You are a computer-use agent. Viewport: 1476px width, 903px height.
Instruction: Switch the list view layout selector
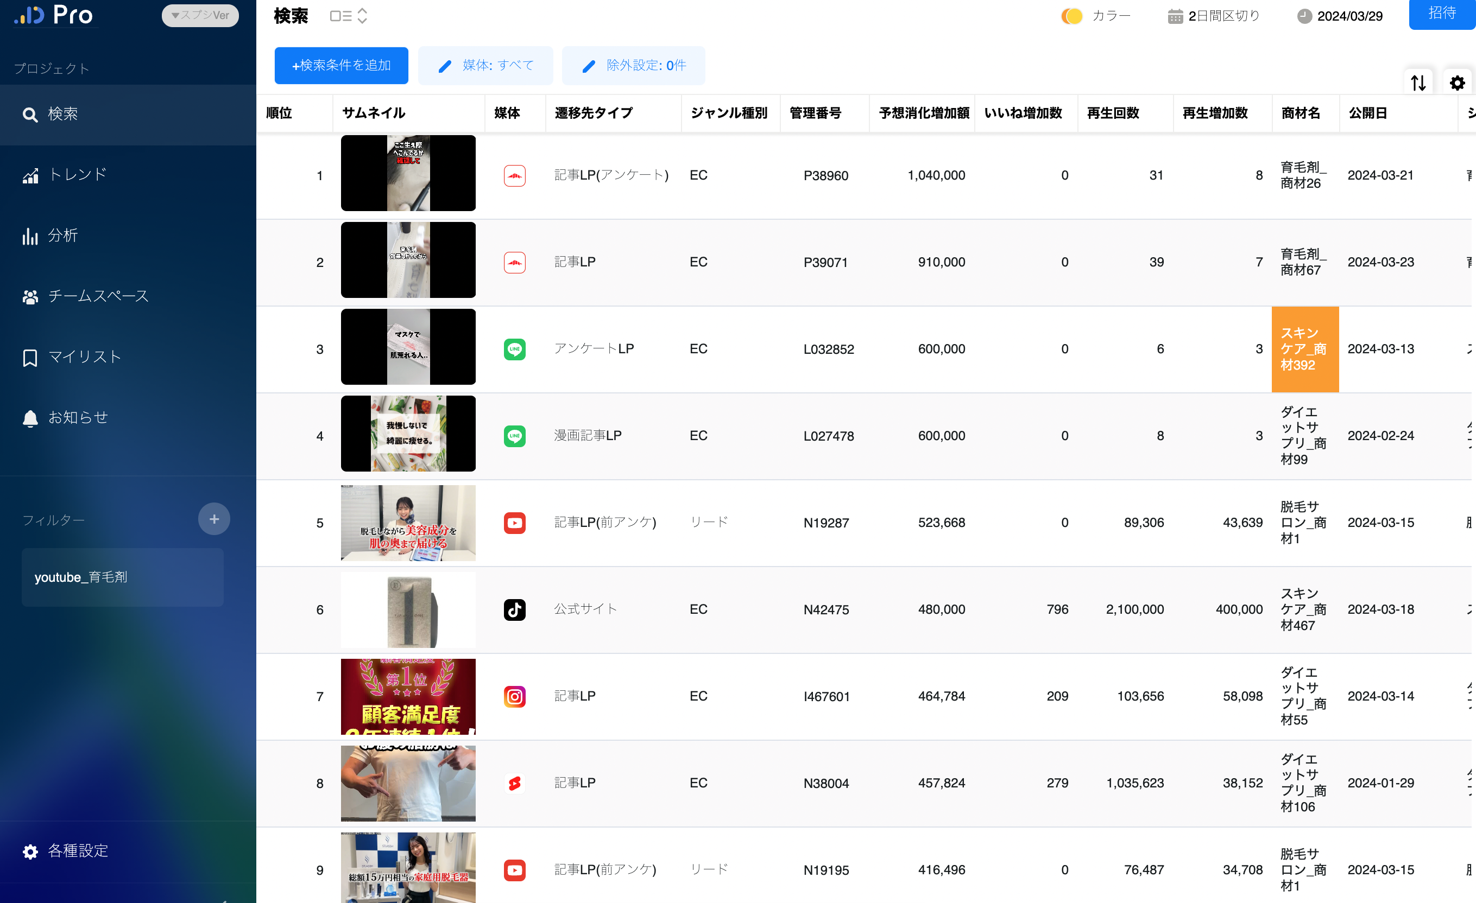pyautogui.click(x=348, y=16)
